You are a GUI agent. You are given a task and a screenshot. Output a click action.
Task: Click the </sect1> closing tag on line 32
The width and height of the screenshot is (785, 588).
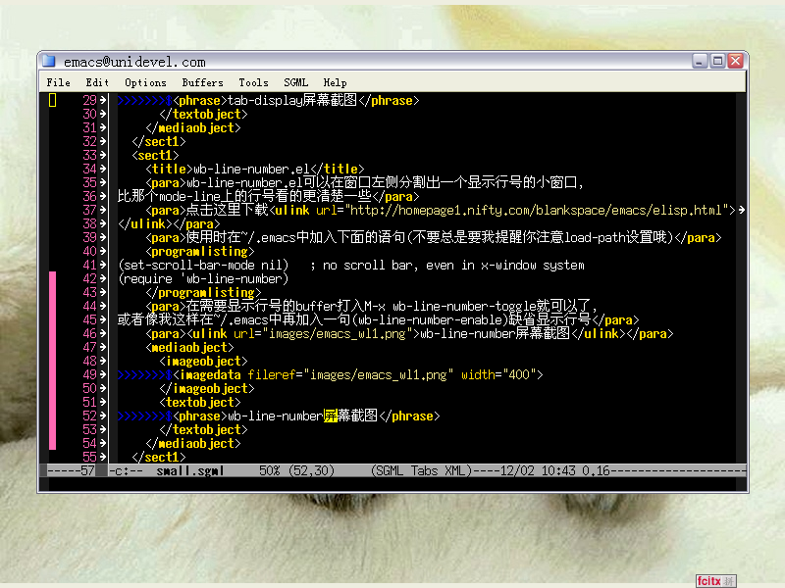click(x=159, y=141)
